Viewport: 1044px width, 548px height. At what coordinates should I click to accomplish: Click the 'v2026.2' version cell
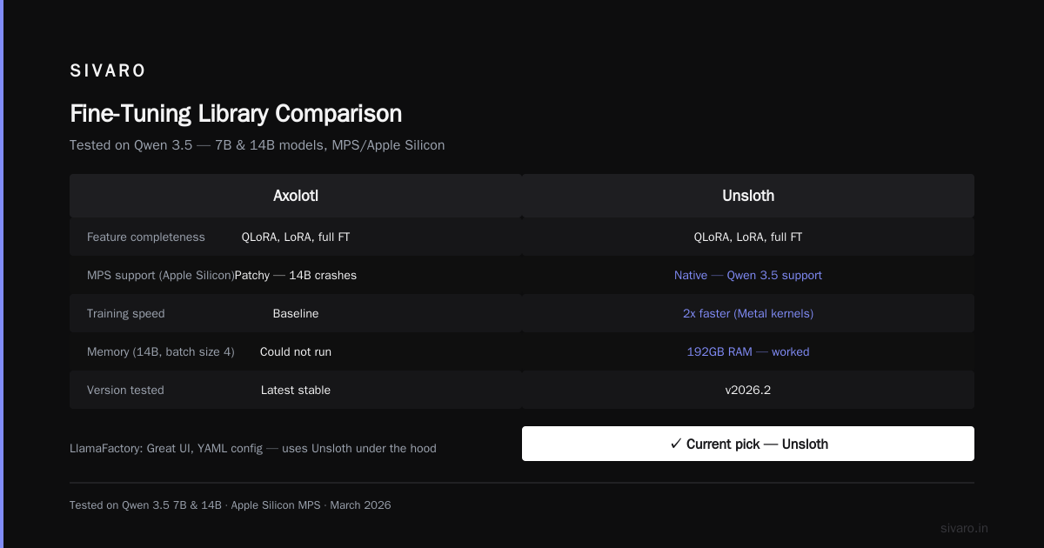click(748, 390)
